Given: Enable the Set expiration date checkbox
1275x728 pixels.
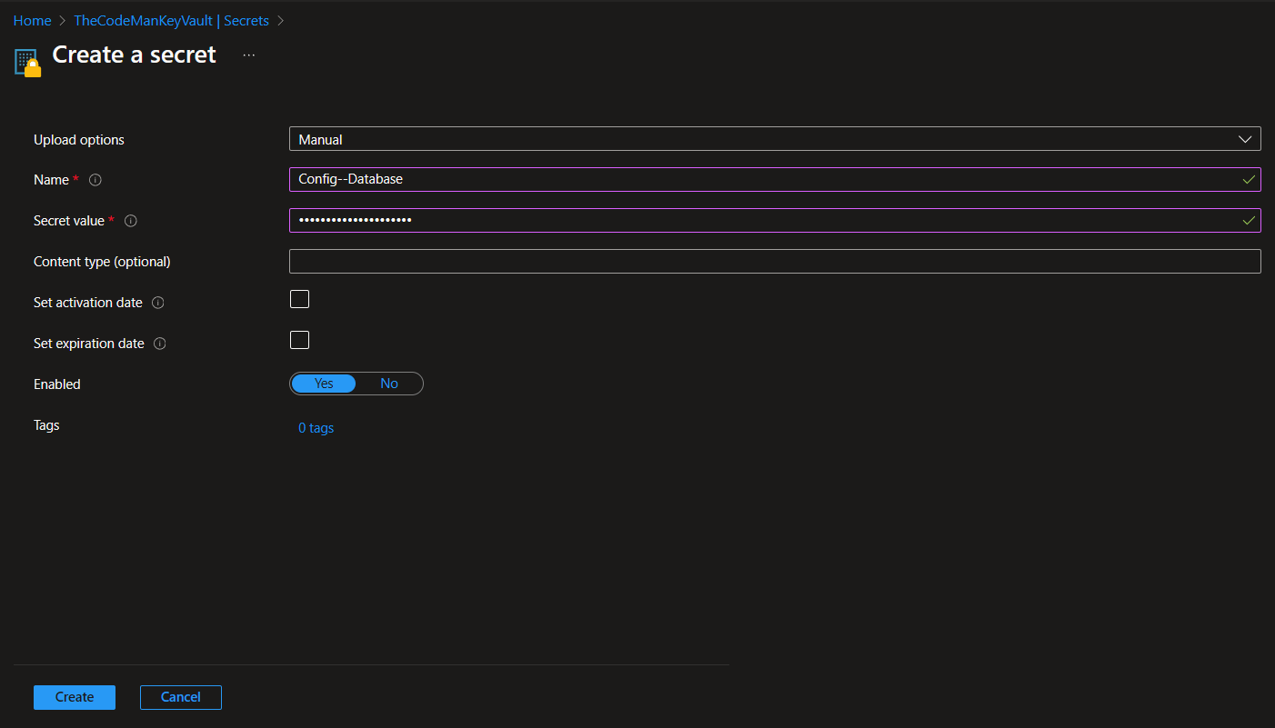Looking at the screenshot, I should pos(299,340).
